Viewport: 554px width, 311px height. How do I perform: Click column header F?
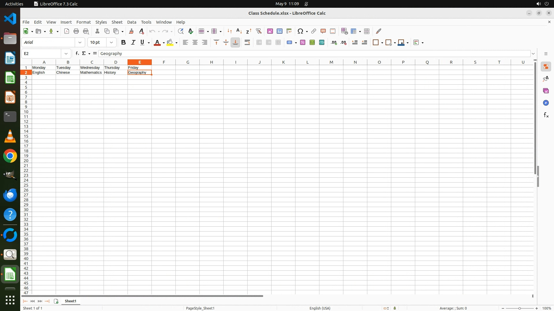(164, 62)
